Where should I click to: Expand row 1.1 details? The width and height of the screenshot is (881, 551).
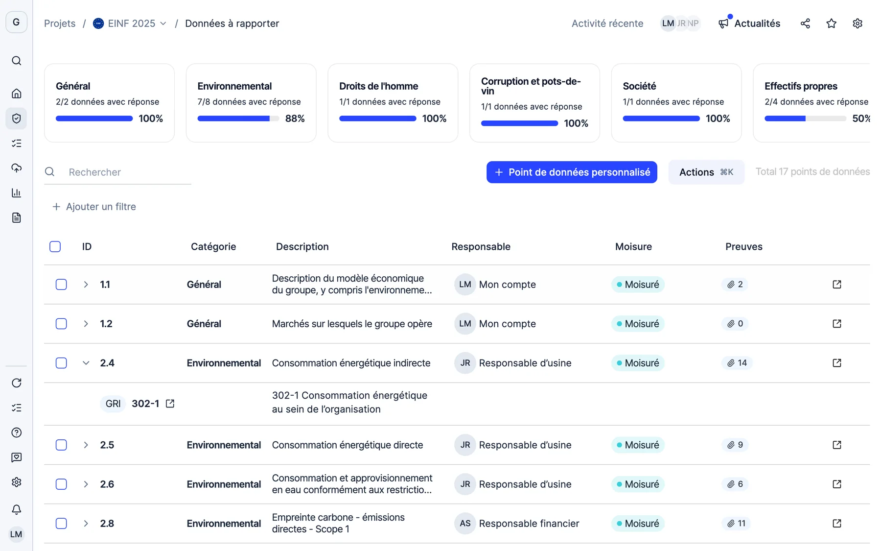pyautogui.click(x=86, y=285)
